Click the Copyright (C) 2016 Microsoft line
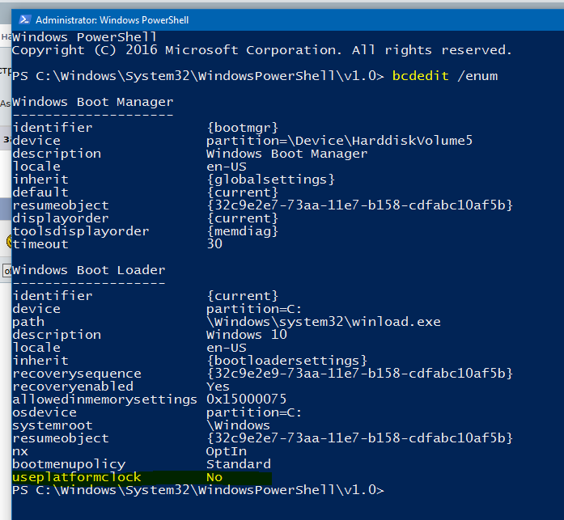The width and height of the screenshot is (564, 520). pyautogui.click(x=262, y=50)
